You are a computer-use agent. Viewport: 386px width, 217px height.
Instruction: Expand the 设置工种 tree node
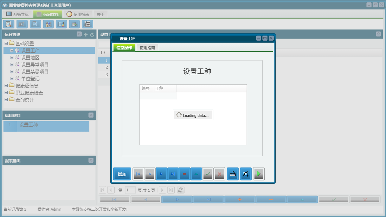(x=12, y=50)
